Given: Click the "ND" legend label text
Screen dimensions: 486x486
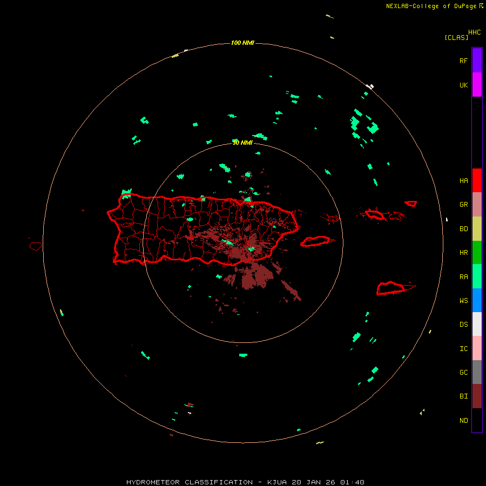Looking at the screenshot, I should tap(463, 421).
